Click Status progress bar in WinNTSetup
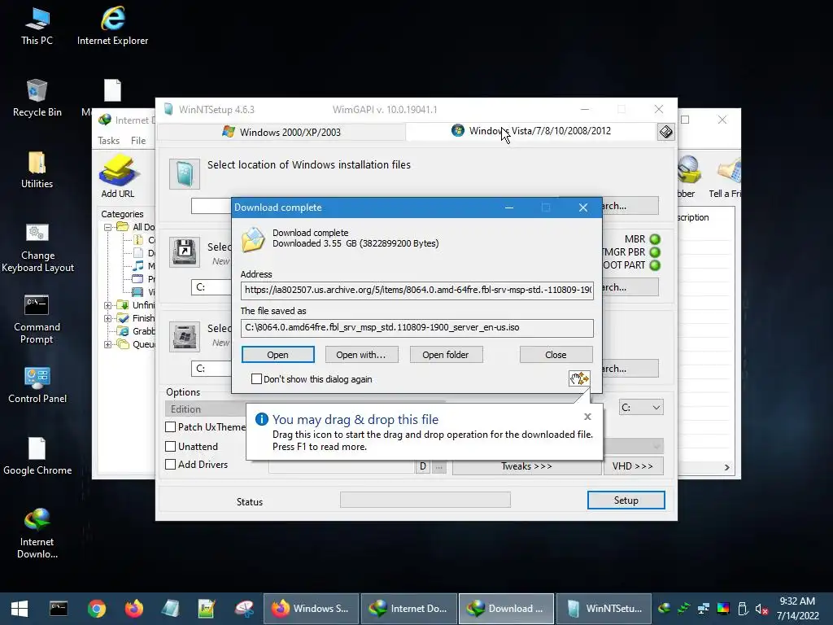833x625 pixels. pyautogui.click(x=425, y=500)
